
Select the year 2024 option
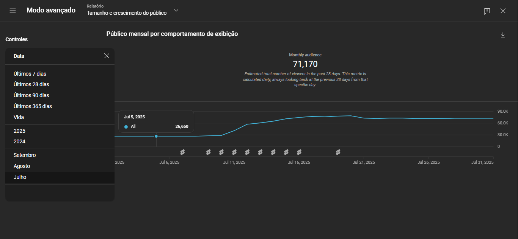[20, 141]
